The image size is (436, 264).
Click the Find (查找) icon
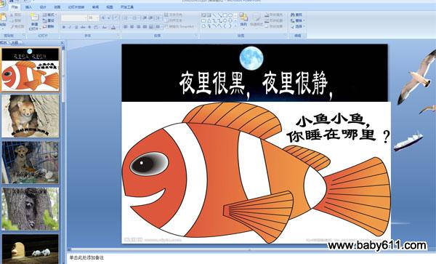(x=296, y=15)
